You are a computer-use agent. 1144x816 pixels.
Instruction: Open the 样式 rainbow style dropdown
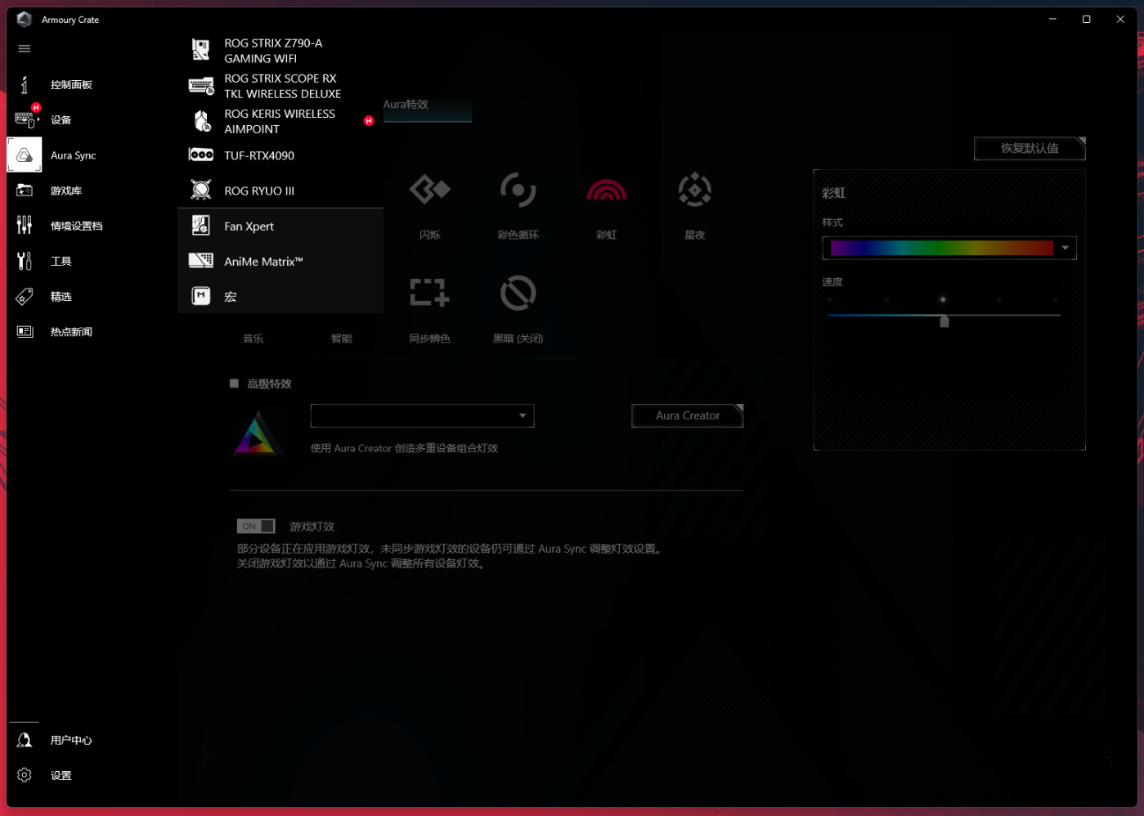(1065, 248)
